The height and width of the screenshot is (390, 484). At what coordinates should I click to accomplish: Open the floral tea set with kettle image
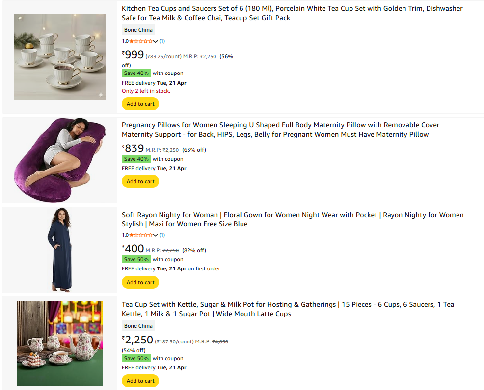coord(59,343)
